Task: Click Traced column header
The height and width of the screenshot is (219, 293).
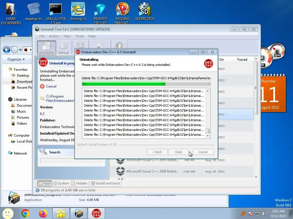Action: [x=242, y=59]
